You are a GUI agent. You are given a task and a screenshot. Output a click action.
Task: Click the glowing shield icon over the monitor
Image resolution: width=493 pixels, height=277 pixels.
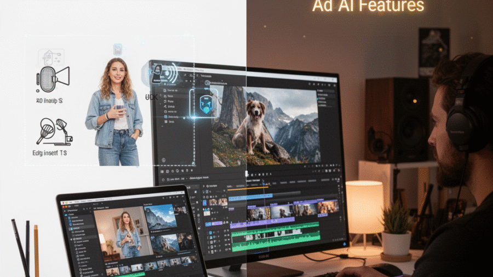pos(205,105)
